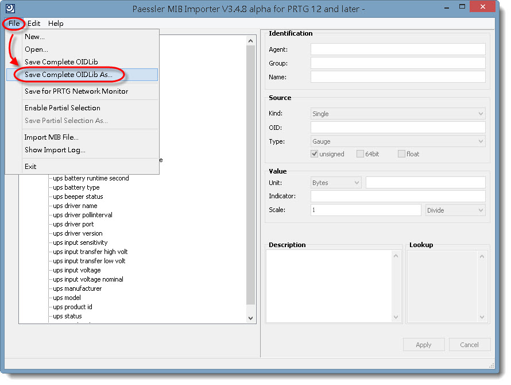Click the tree scrollbar down arrow

click(x=250, y=318)
